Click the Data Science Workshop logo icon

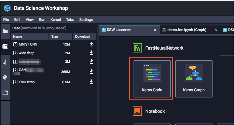pyautogui.click(x=7, y=8)
